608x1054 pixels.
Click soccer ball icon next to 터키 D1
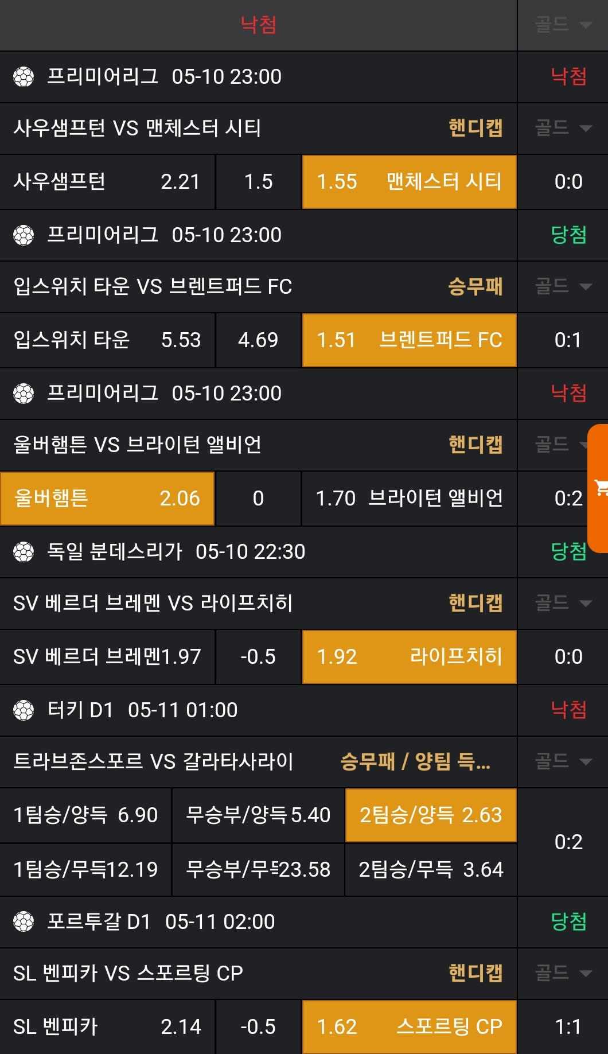(x=24, y=710)
